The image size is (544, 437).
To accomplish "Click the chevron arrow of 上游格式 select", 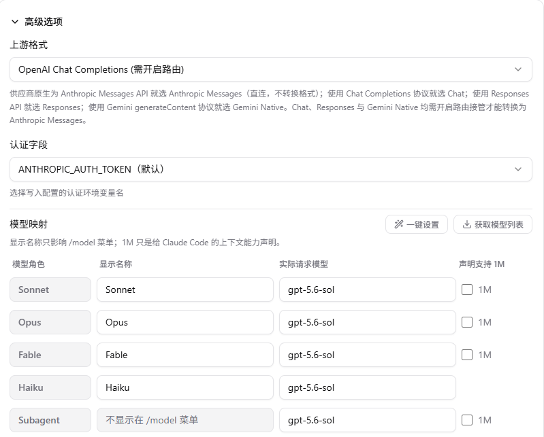I will pos(518,69).
